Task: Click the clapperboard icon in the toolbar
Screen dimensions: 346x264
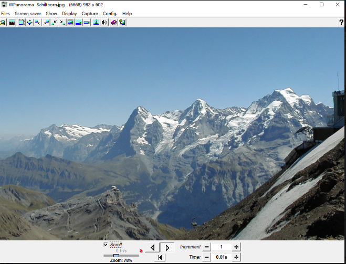Action: [12, 23]
